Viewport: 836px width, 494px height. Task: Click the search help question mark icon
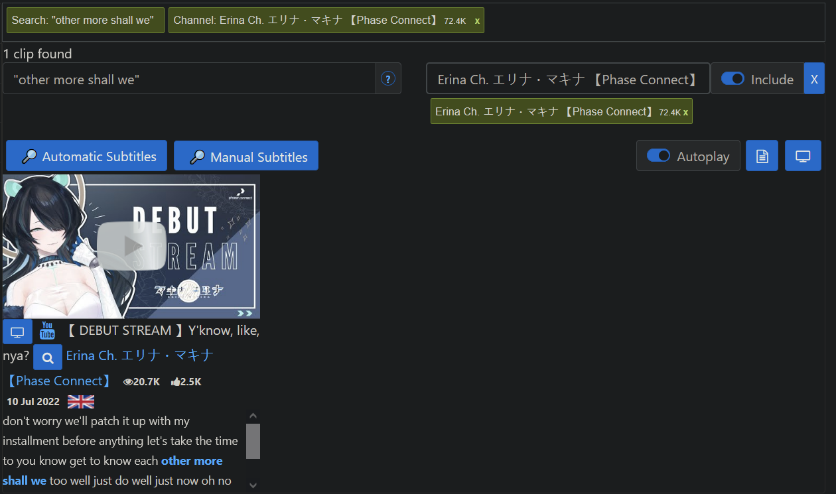tap(388, 79)
